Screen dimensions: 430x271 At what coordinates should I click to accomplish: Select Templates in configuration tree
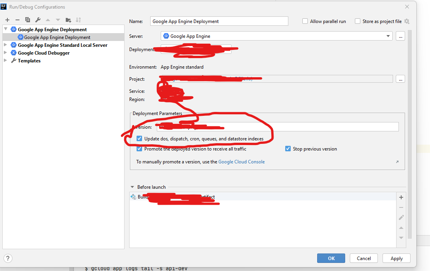click(29, 60)
